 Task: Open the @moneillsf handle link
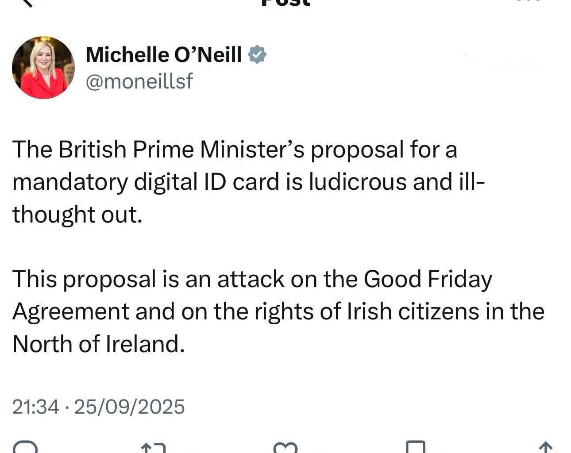pyautogui.click(x=139, y=81)
